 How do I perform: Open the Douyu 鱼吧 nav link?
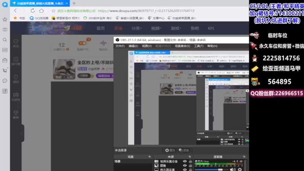[x=195, y=28]
